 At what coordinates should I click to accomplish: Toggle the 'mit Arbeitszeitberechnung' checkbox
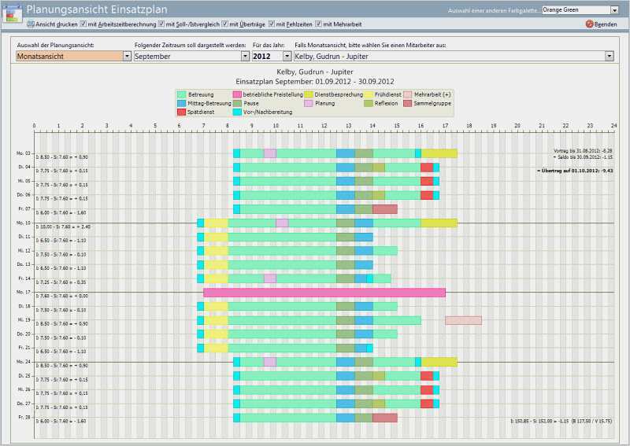83,24
